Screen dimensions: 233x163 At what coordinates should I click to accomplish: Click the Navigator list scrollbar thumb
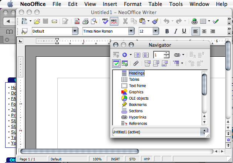(x=204, y=84)
